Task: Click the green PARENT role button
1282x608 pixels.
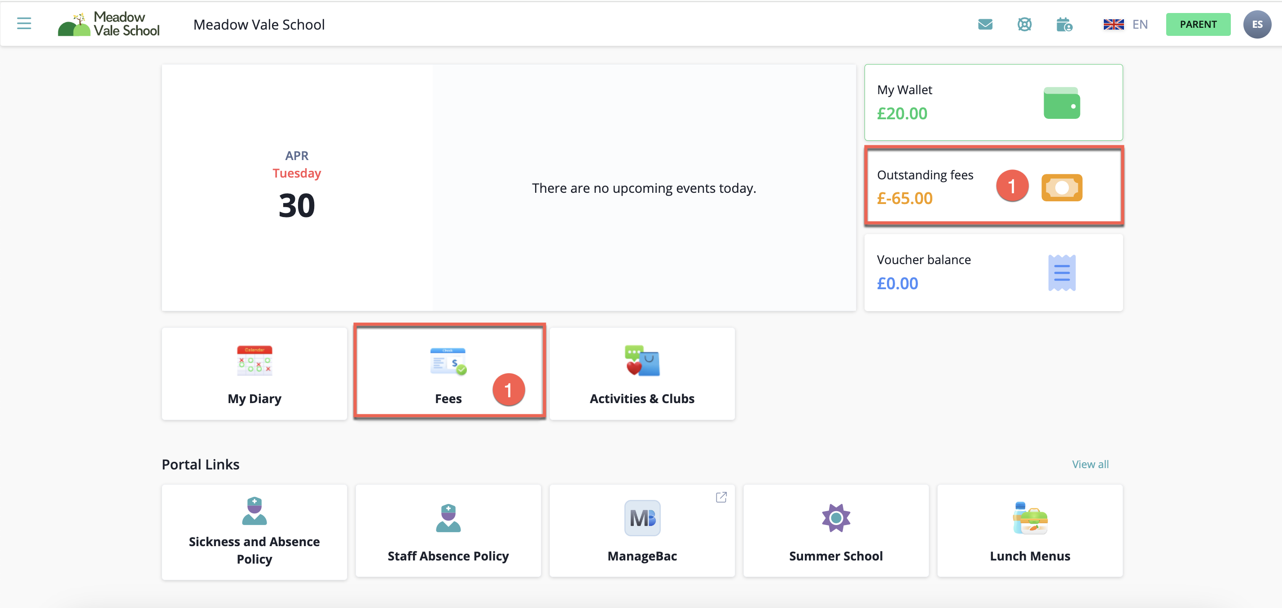Action: point(1198,24)
